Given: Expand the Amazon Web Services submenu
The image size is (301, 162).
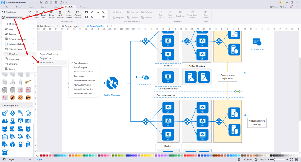Looking at the screenshot, I should pyautogui.click(x=53, y=54).
